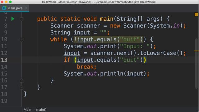The height and width of the screenshot is (112, 199).
Task: Click the main method name
Action: [x=107, y=19]
